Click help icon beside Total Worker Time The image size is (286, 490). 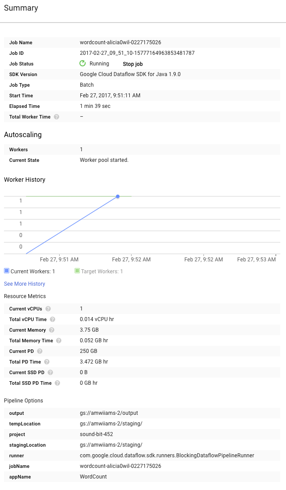[x=56, y=117]
